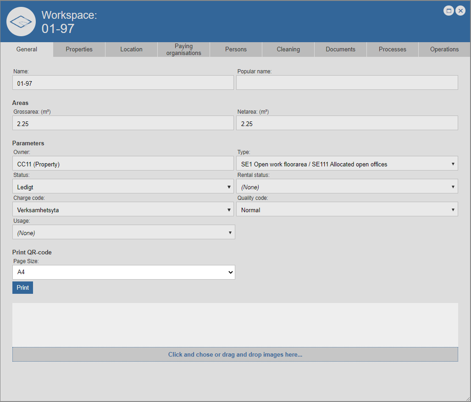Screen dimensions: 471x402
Task: Open the Rental status dropdown
Action: [x=347, y=187]
